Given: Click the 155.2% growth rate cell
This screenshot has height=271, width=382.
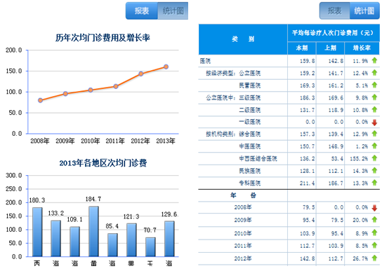Looking at the screenshot, I should point(359,159).
